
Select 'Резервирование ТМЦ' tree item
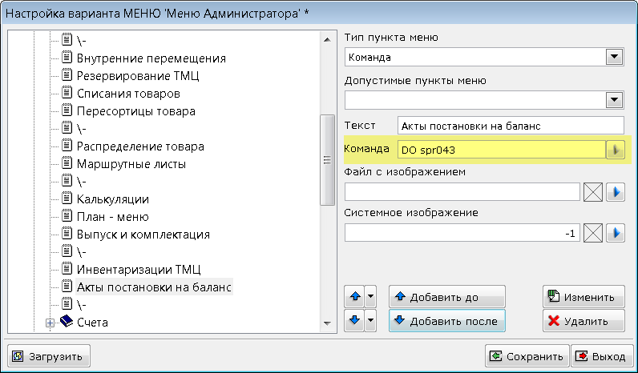click(x=138, y=76)
